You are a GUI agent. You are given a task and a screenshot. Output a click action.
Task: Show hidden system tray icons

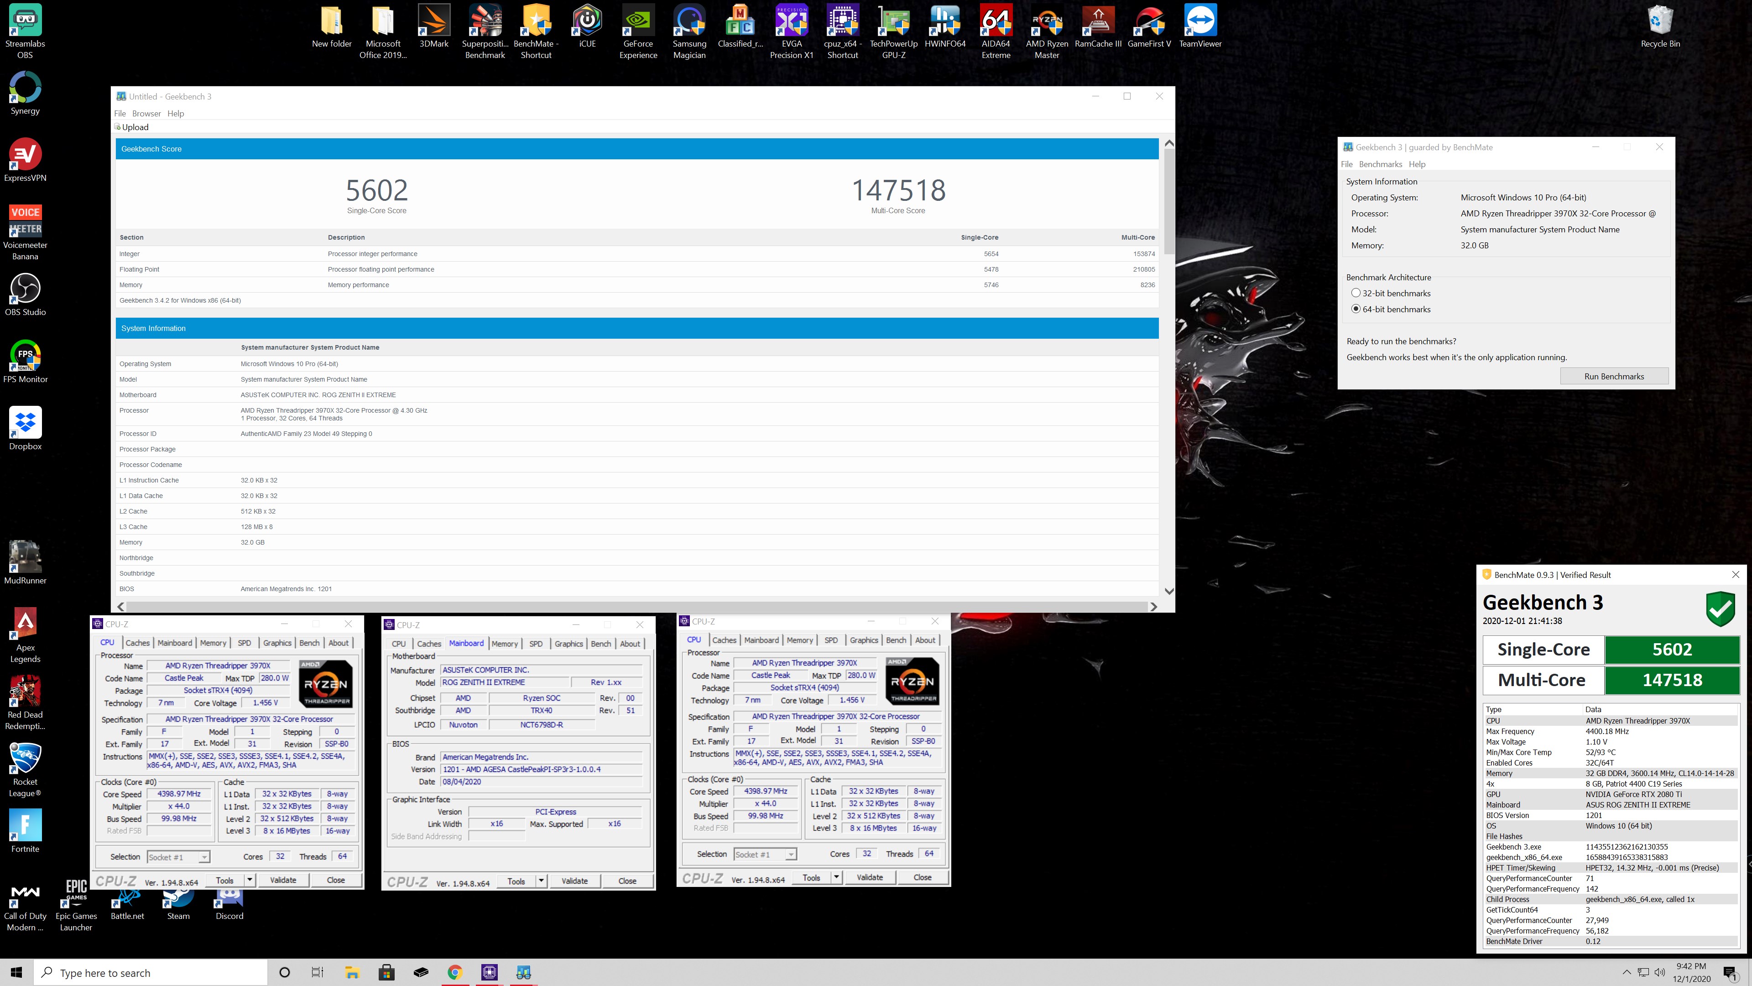[1626, 972]
